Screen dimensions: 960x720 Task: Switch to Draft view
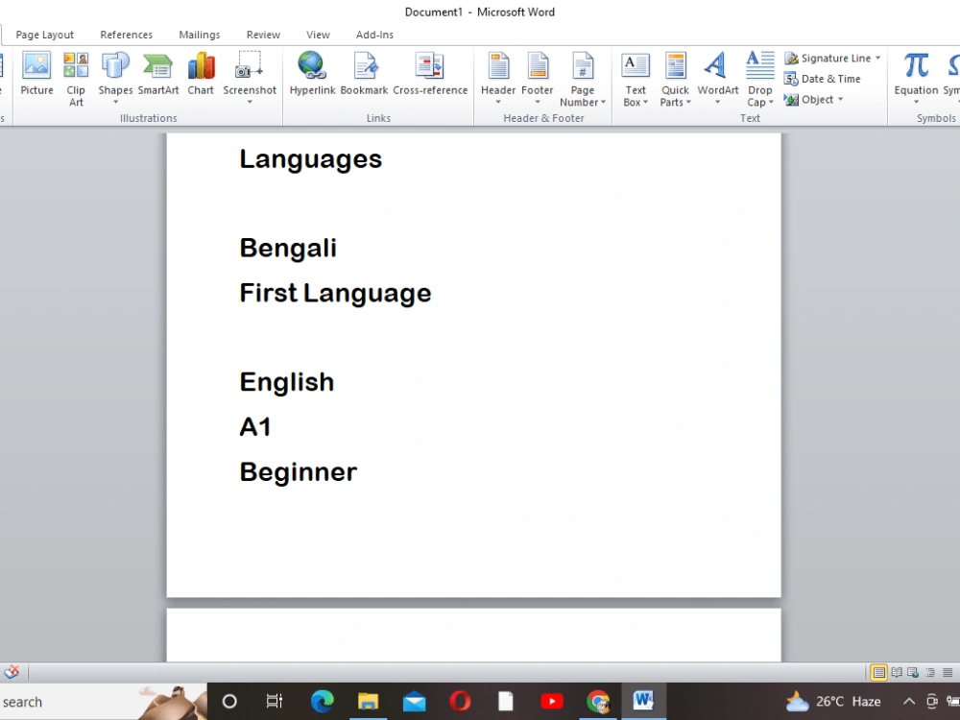pyautogui.click(x=948, y=673)
